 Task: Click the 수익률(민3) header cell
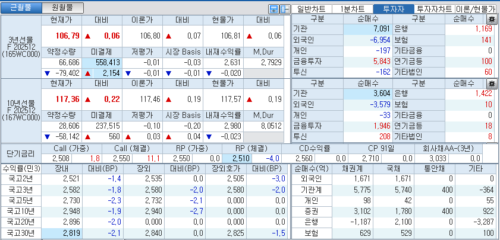[21, 168]
